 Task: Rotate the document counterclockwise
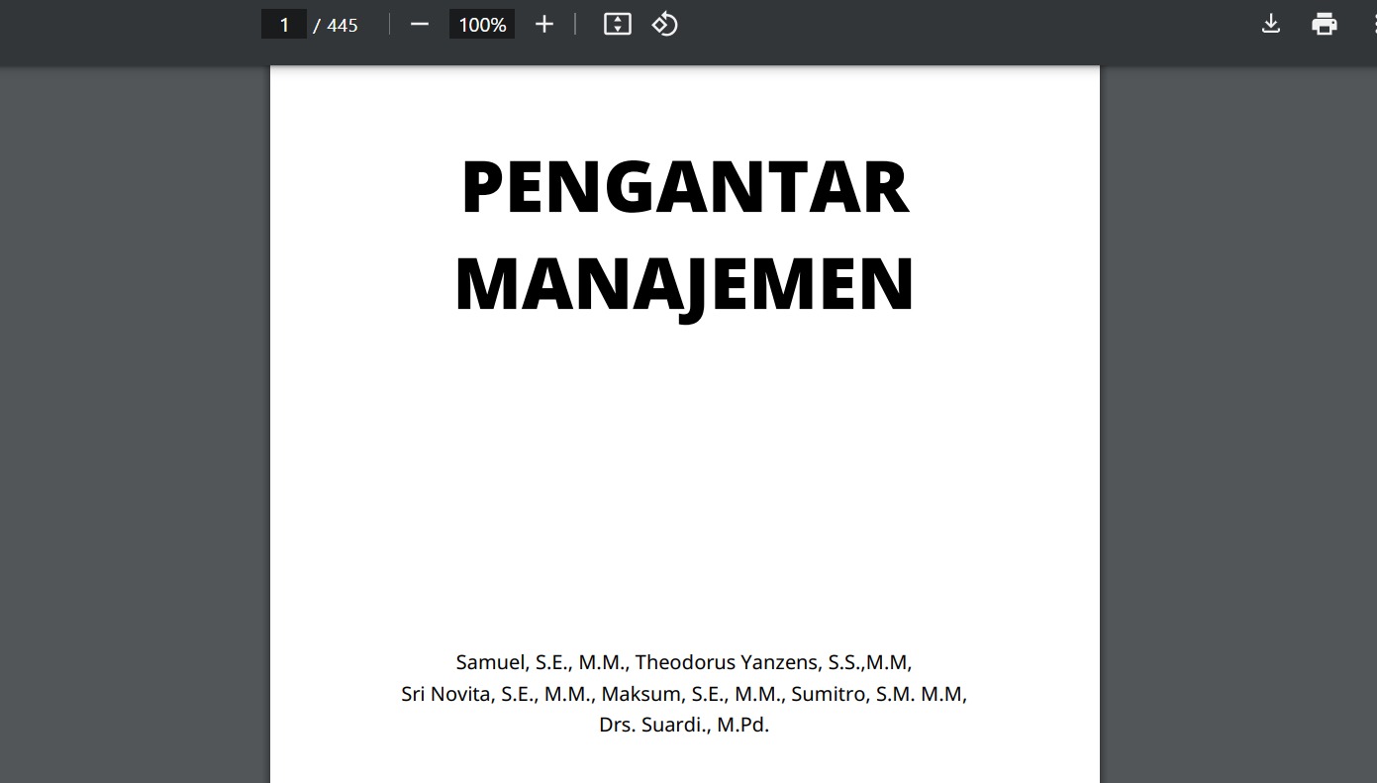[x=664, y=25]
